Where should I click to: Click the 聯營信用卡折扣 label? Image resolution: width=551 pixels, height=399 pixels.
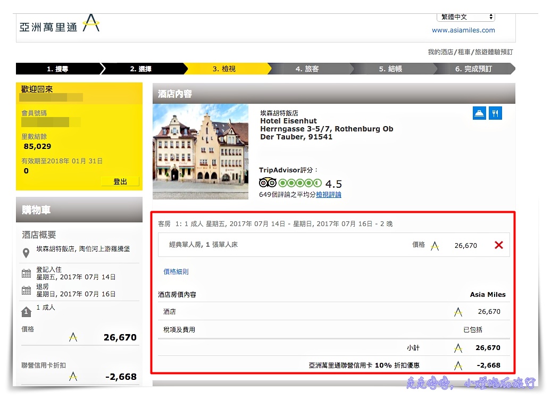44,365
